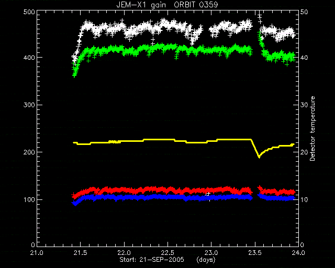Click the 30 label on right temperature axis
The image size is (335, 268).
coord(304,105)
